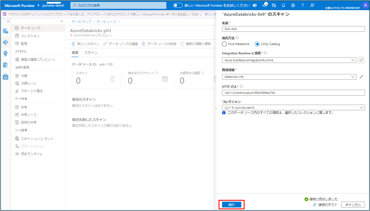Open Data Map icon in left rail
Viewport: 370px width, 211px height.
[x=6, y=42]
